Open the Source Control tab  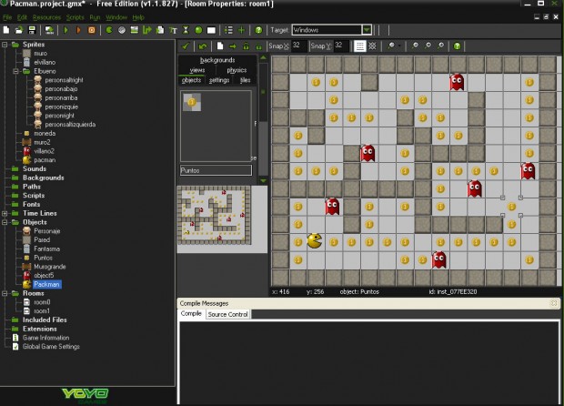[227, 314]
